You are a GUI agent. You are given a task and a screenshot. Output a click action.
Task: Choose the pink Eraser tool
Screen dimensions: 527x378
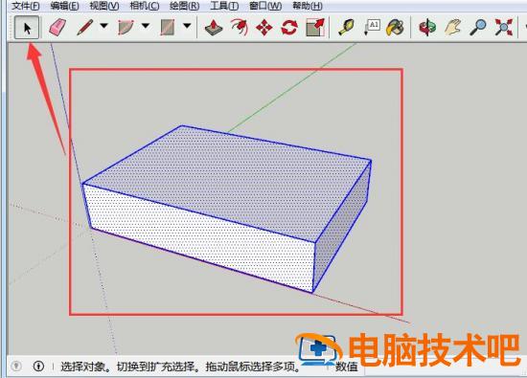coord(57,27)
